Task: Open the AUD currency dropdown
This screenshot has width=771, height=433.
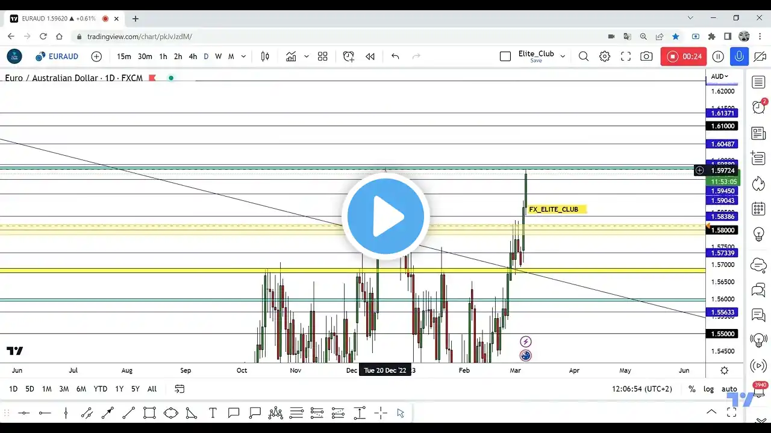Action: [719, 76]
